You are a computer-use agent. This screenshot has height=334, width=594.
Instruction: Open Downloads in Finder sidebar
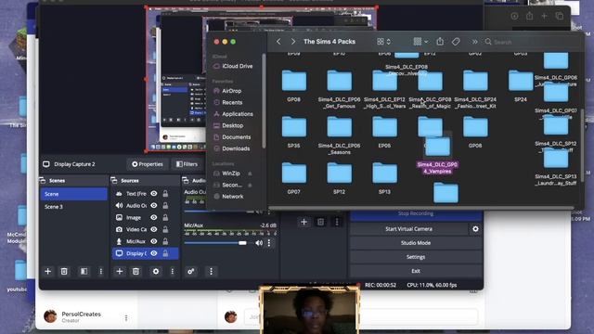pyautogui.click(x=232, y=148)
